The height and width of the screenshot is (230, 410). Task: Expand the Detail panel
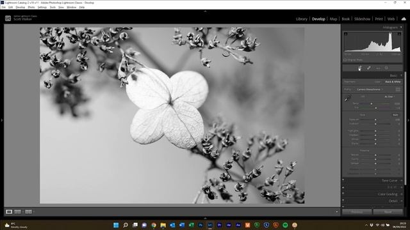click(402, 201)
